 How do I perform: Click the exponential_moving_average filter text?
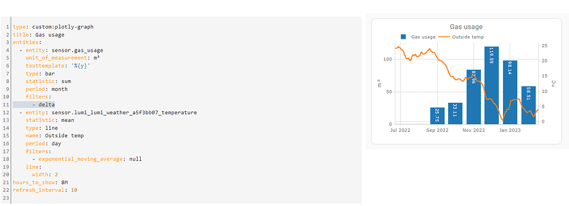[82, 159]
